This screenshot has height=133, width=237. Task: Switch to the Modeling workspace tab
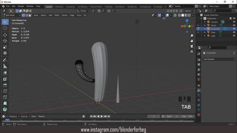click(59, 7)
